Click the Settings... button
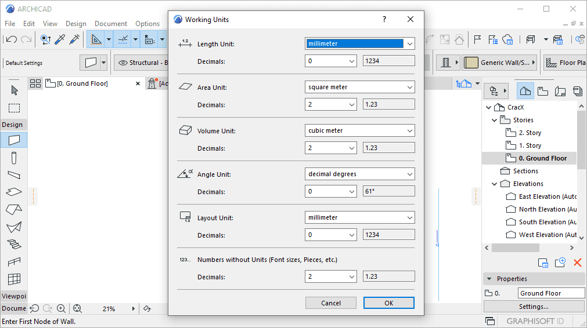 click(534, 307)
